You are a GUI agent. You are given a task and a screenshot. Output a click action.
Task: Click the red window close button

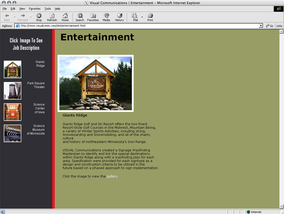coord(4,3)
